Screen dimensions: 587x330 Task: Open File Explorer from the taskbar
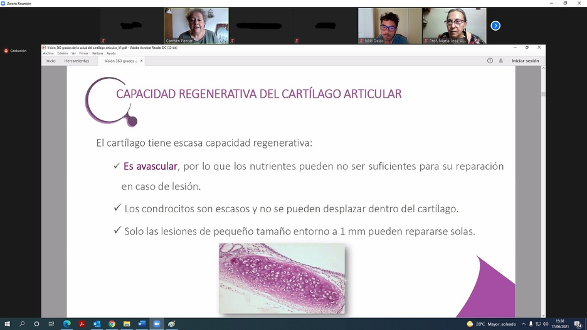point(127,324)
